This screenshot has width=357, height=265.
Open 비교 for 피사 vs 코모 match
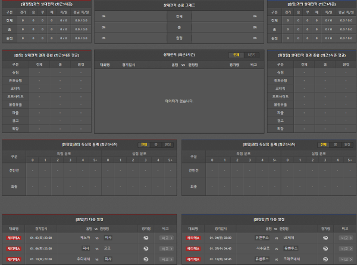(x=167, y=248)
